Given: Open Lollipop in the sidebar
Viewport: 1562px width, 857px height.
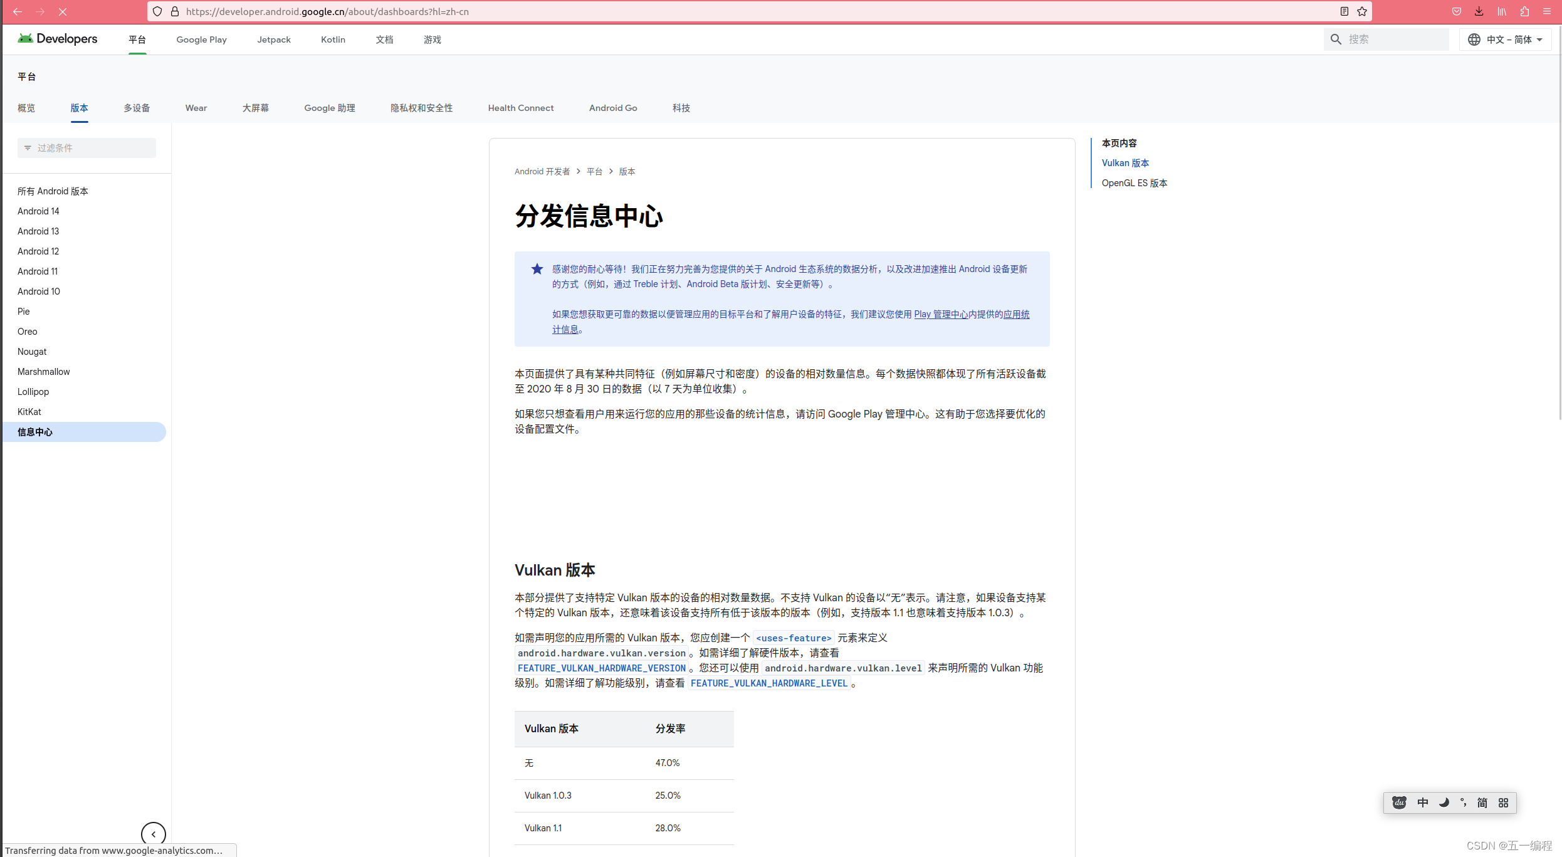Looking at the screenshot, I should tap(33, 392).
